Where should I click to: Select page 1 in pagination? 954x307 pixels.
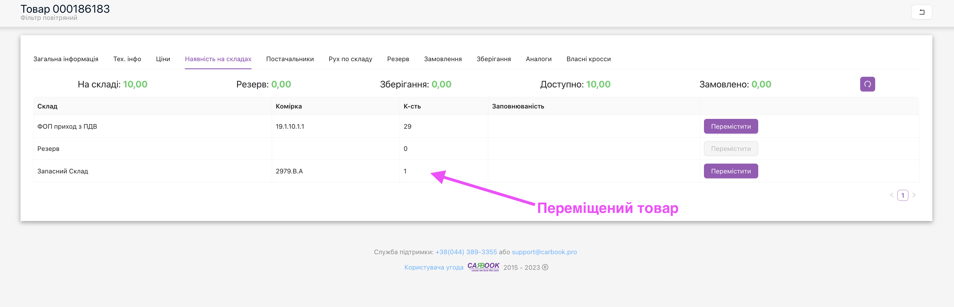point(903,195)
